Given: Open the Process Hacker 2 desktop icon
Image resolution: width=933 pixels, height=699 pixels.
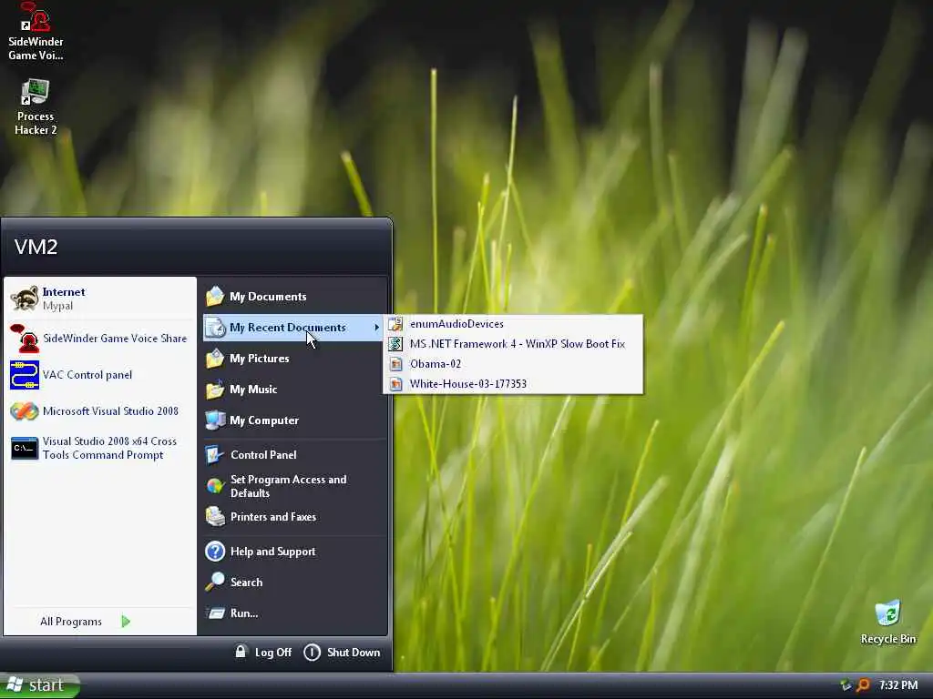Looking at the screenshot, I should coord(36,107).
